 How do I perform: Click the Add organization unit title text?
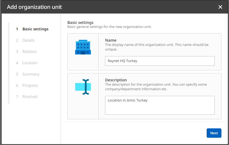34,7
